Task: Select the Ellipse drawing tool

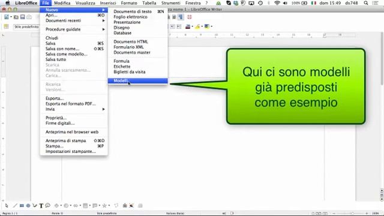Action: [28, 206]
